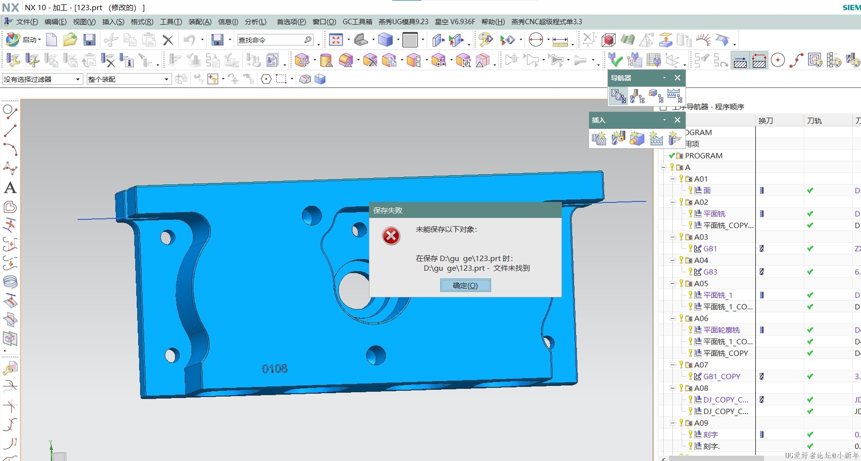Click Create Tool icon in Insert toolbar
The image size is (861, 461).
point(618,138)
